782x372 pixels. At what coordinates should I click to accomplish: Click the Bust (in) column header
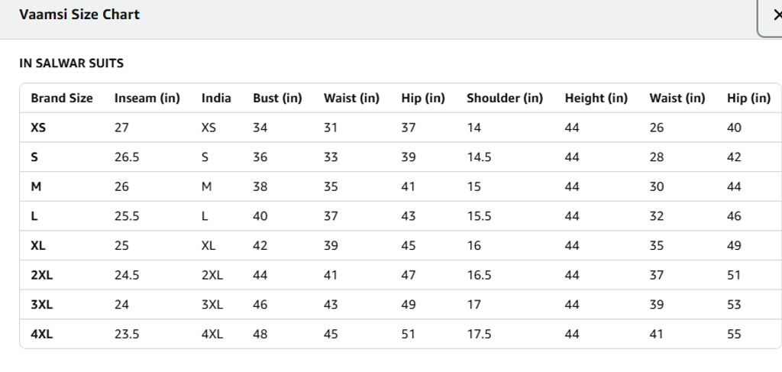coord(277,98)
